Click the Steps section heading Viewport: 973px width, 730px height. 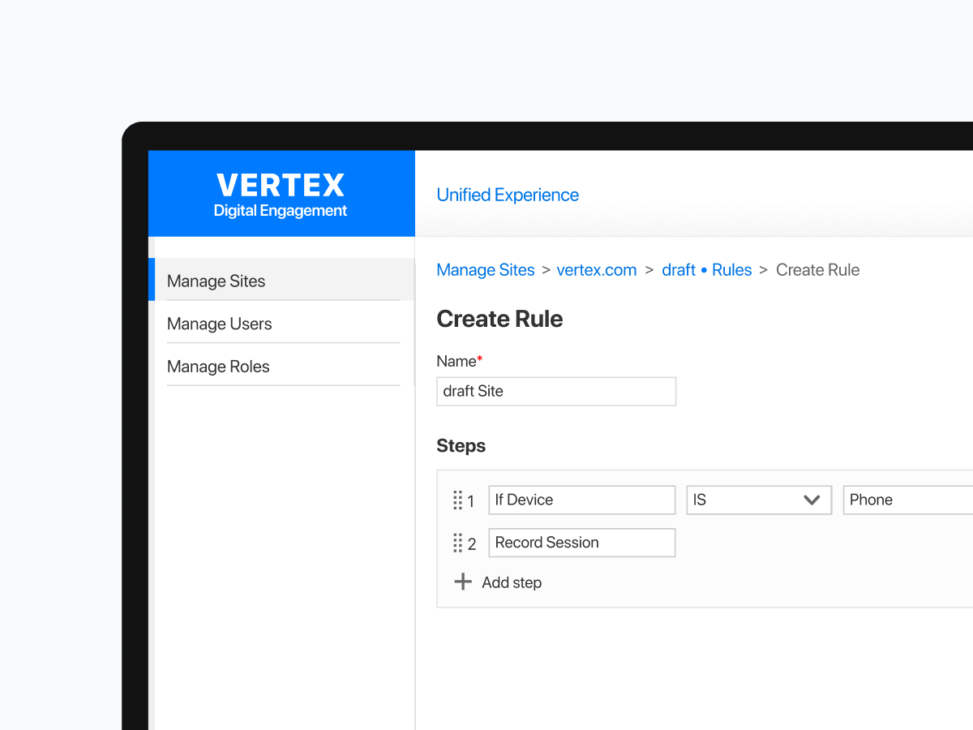[x=461, y=446]
